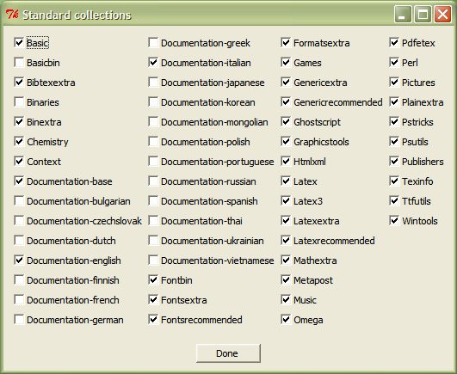Viewport: 457px width, 374px height.
Task: Uncheck Formatsextra
Action: pyautogui.click(x=286, y=42)
